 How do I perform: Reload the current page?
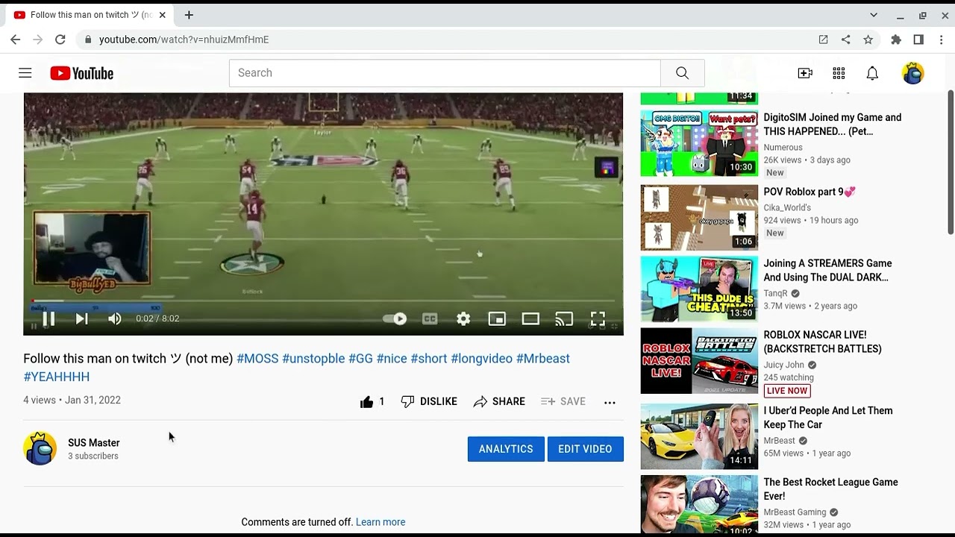point(60,40)
